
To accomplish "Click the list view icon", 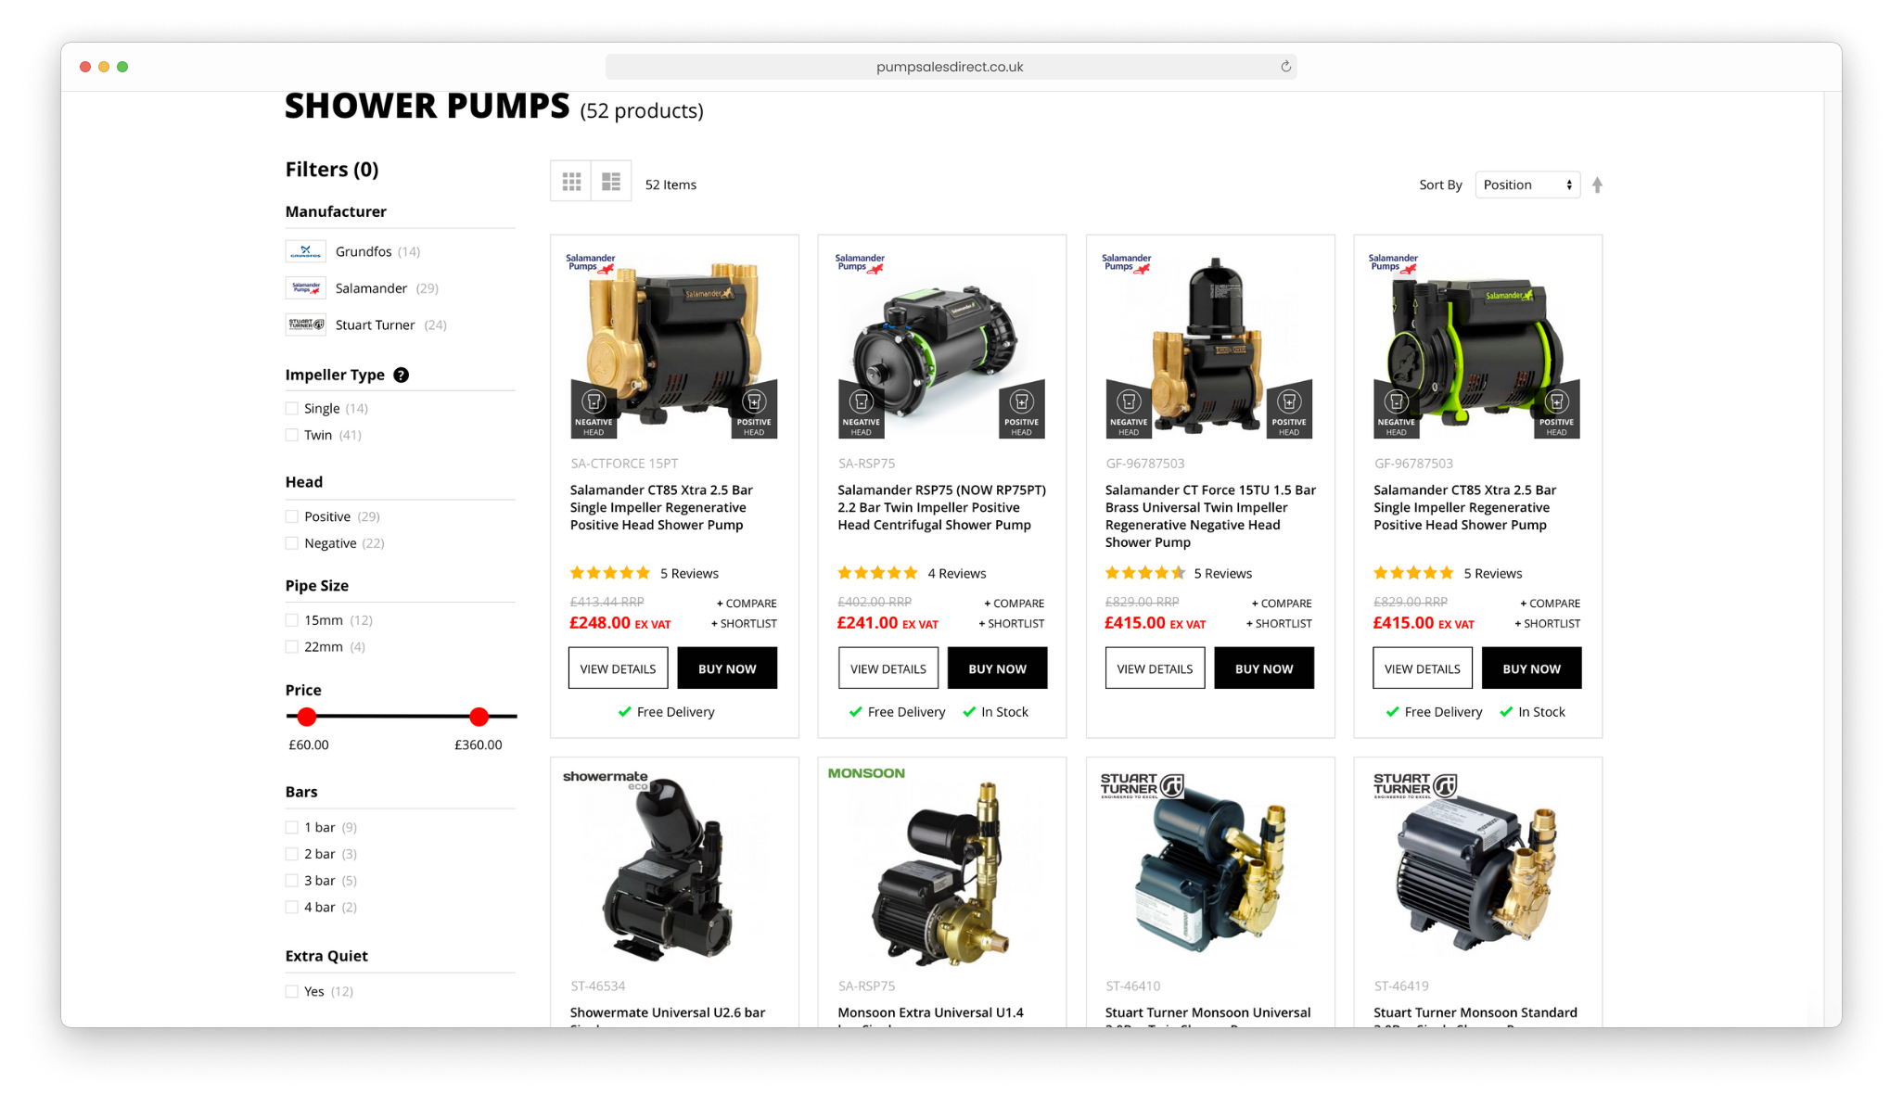I will coord(609,184).
